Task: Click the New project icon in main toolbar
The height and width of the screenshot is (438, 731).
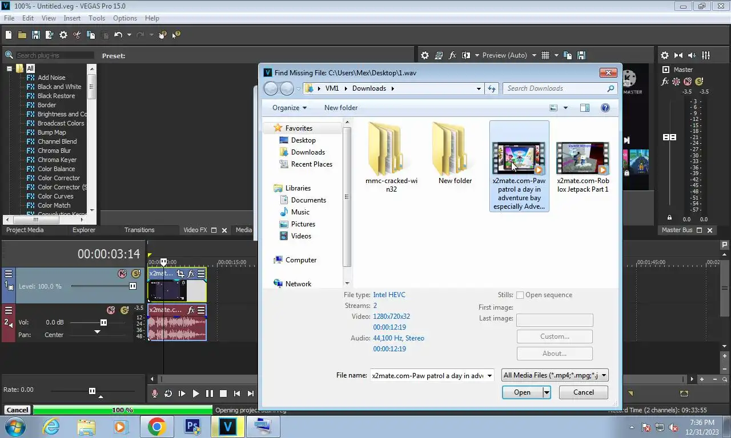Action: 9,35
